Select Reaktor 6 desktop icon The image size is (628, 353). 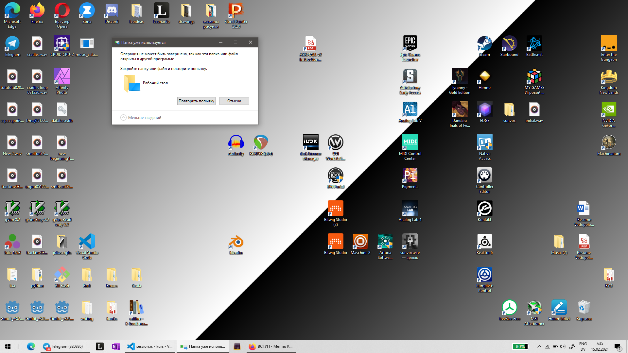[485, 244]
